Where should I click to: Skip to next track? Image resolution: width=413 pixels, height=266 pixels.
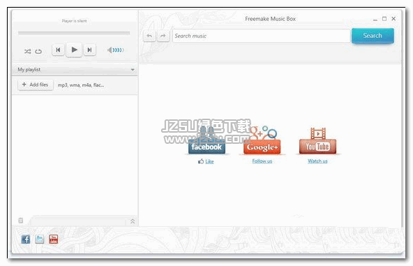[89, 50]
